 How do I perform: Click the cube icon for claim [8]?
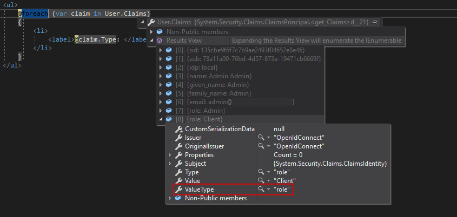(168, 119)
